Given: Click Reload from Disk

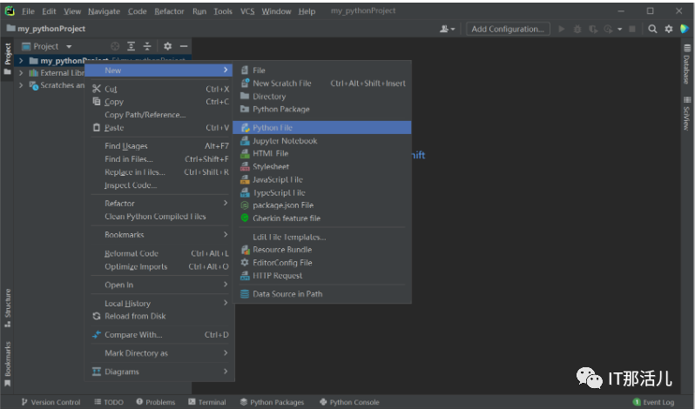Looking at the screenshot, I should click(160, 316).
